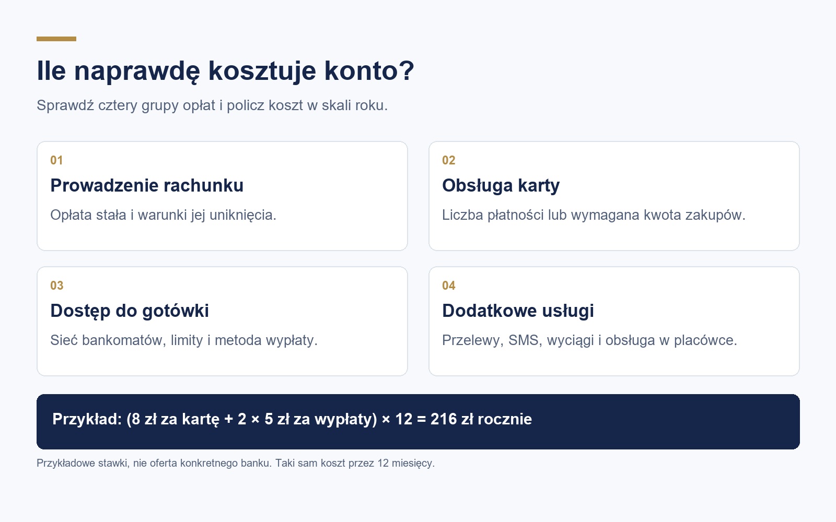Click the "Przykład" calculation of 216 zł rocznie
Viewport: 836px width, 522px height.
(292, 419)
